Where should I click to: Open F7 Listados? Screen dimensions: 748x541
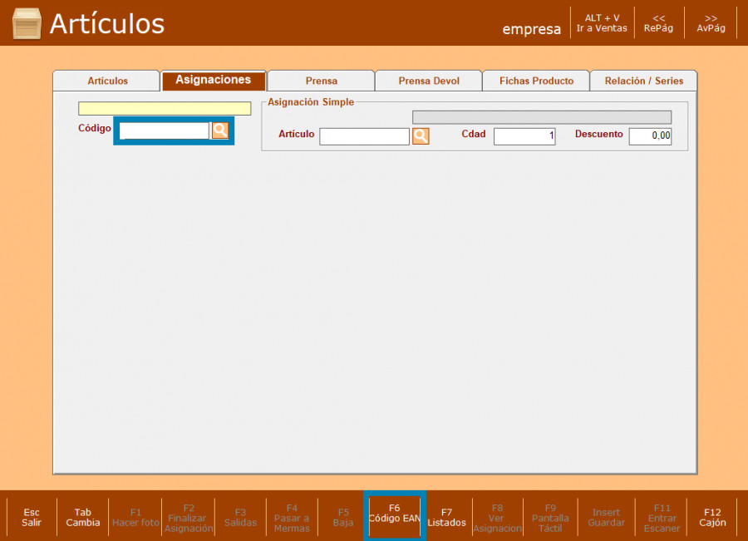pos(446,517)
